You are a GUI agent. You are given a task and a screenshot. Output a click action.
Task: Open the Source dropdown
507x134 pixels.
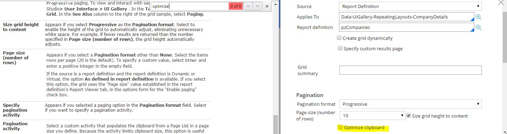[410, 6]
